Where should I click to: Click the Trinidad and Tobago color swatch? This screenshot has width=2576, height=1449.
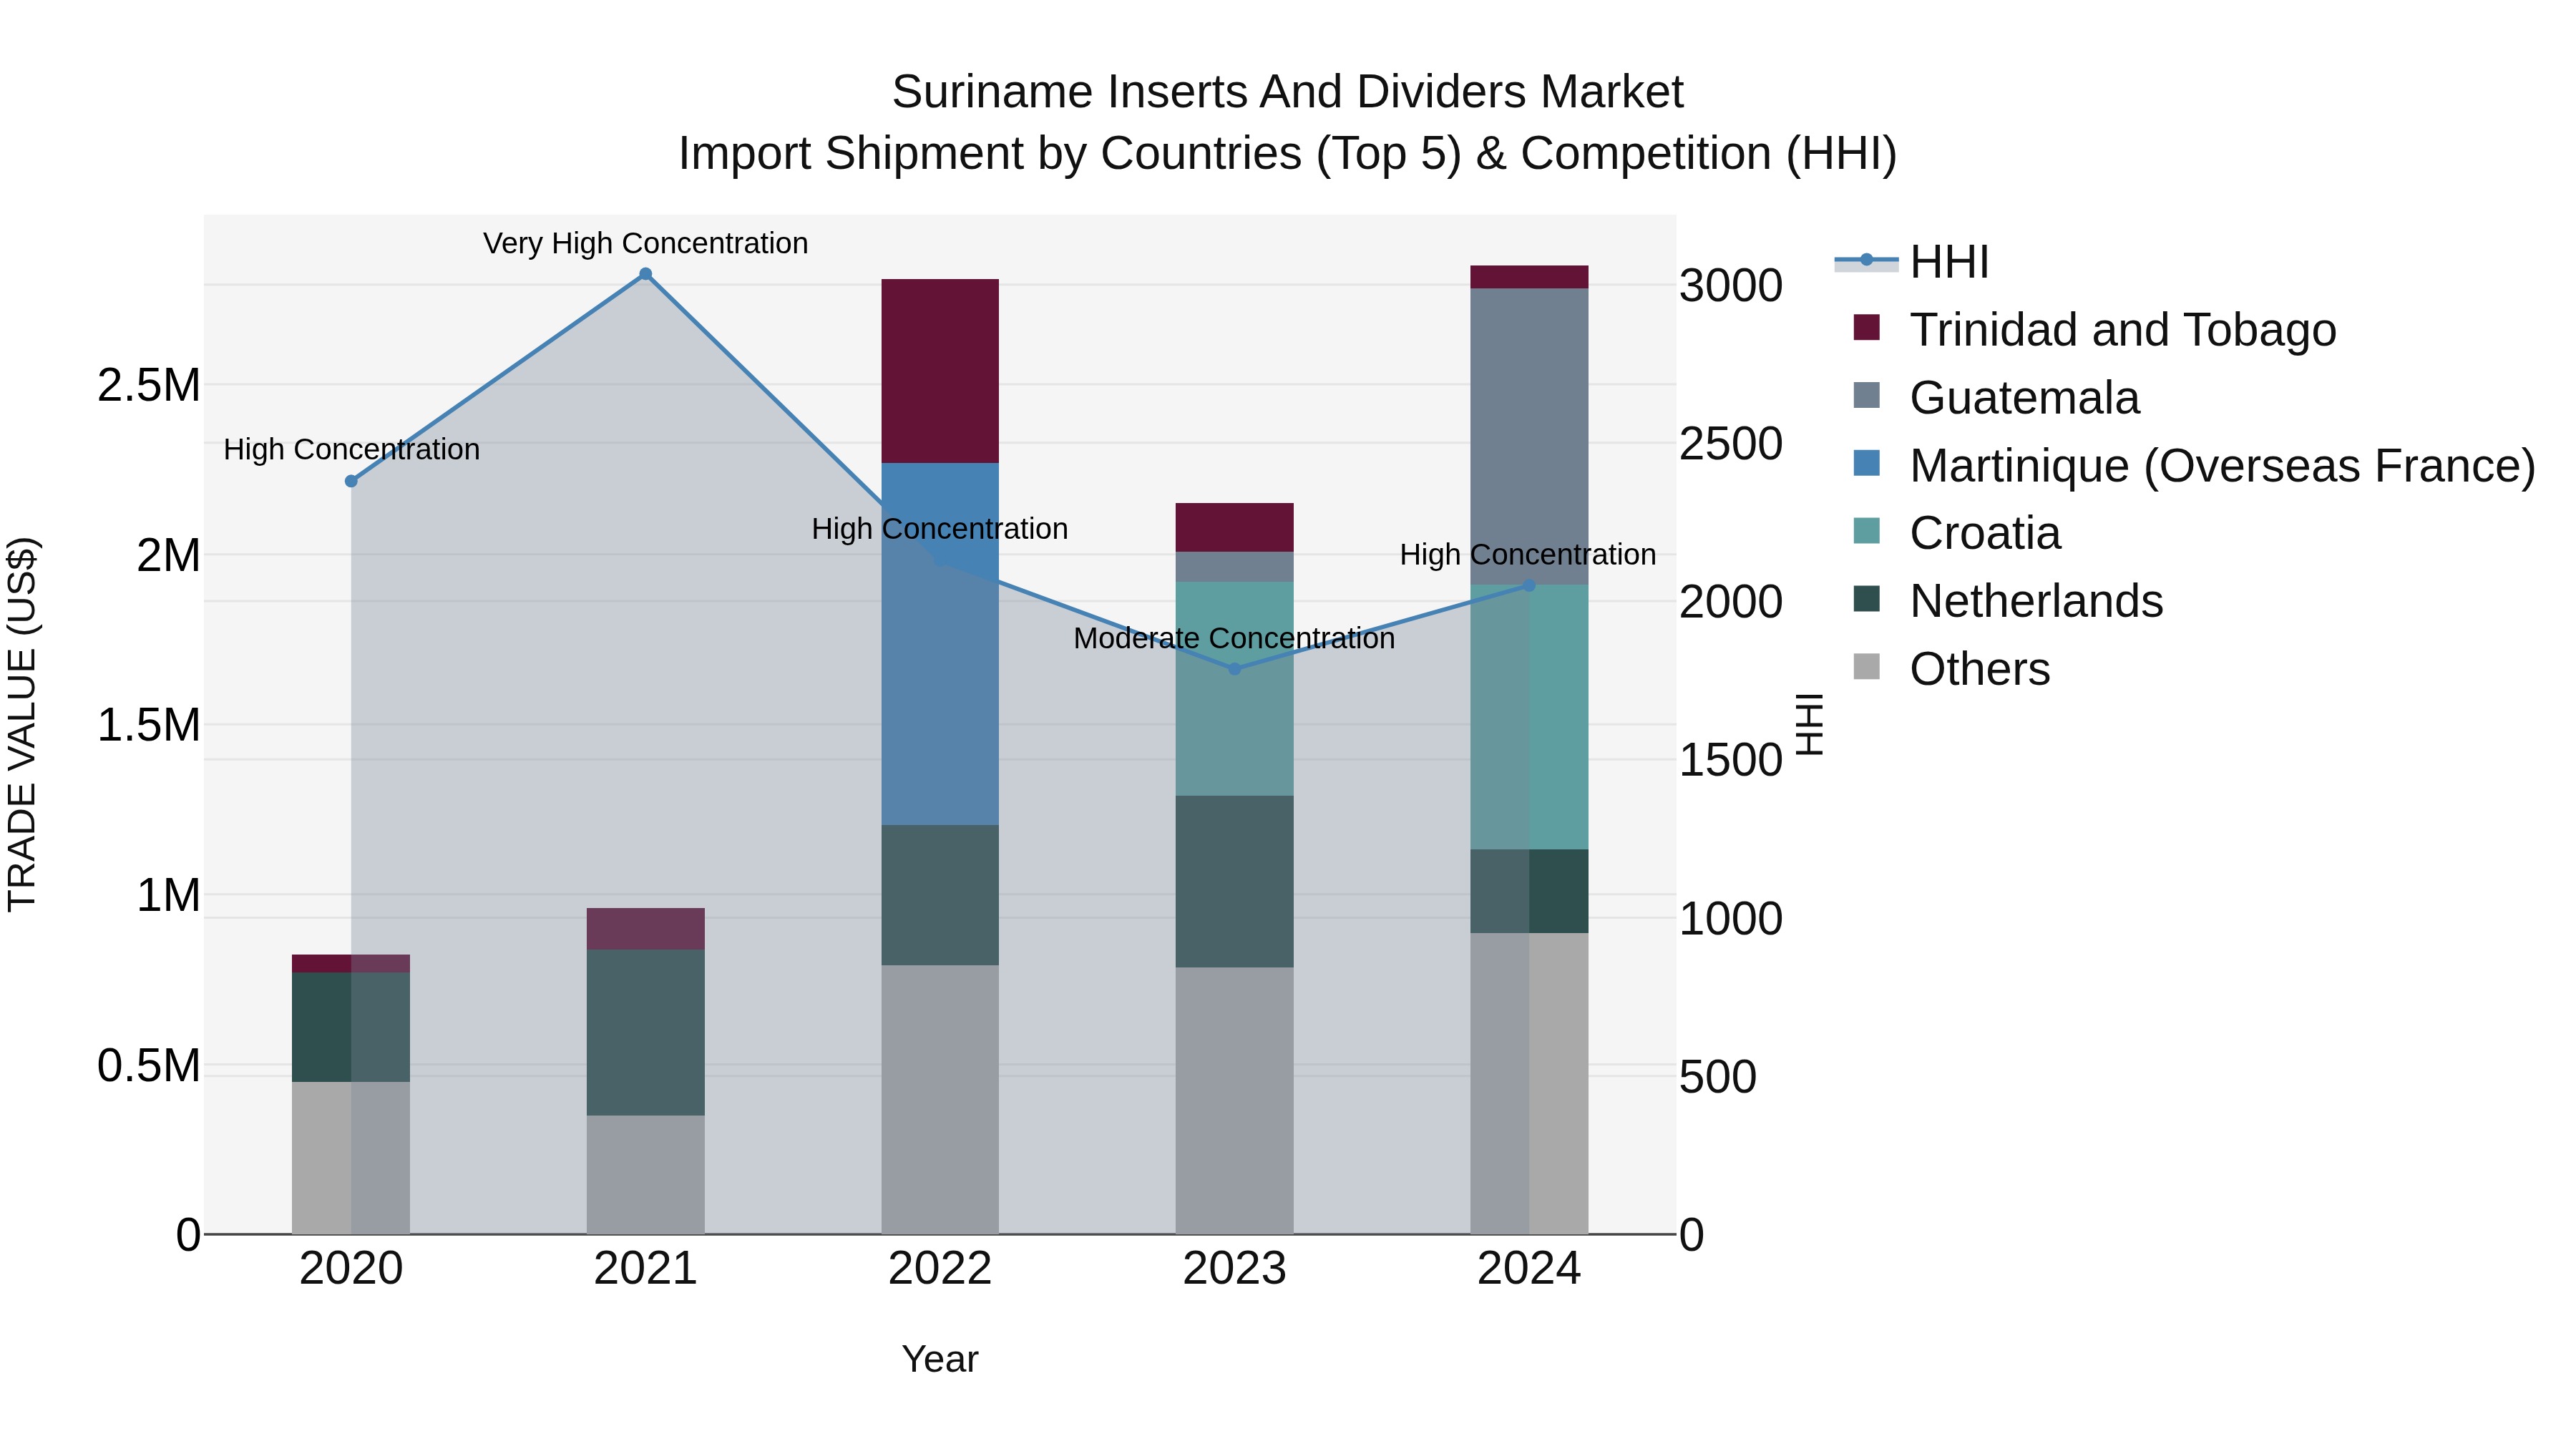[x=1866, y=327]
